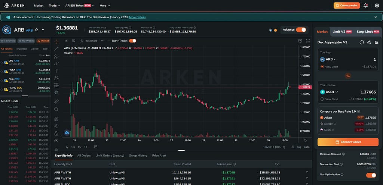The width and height of the screenshot is (383, 185).
Task: Open the Market nav item
Action: pyautogui.click(x=39, y=5)
